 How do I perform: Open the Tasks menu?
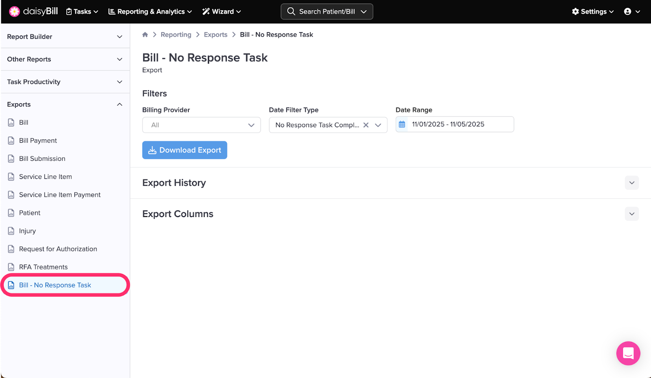point(82,11)
